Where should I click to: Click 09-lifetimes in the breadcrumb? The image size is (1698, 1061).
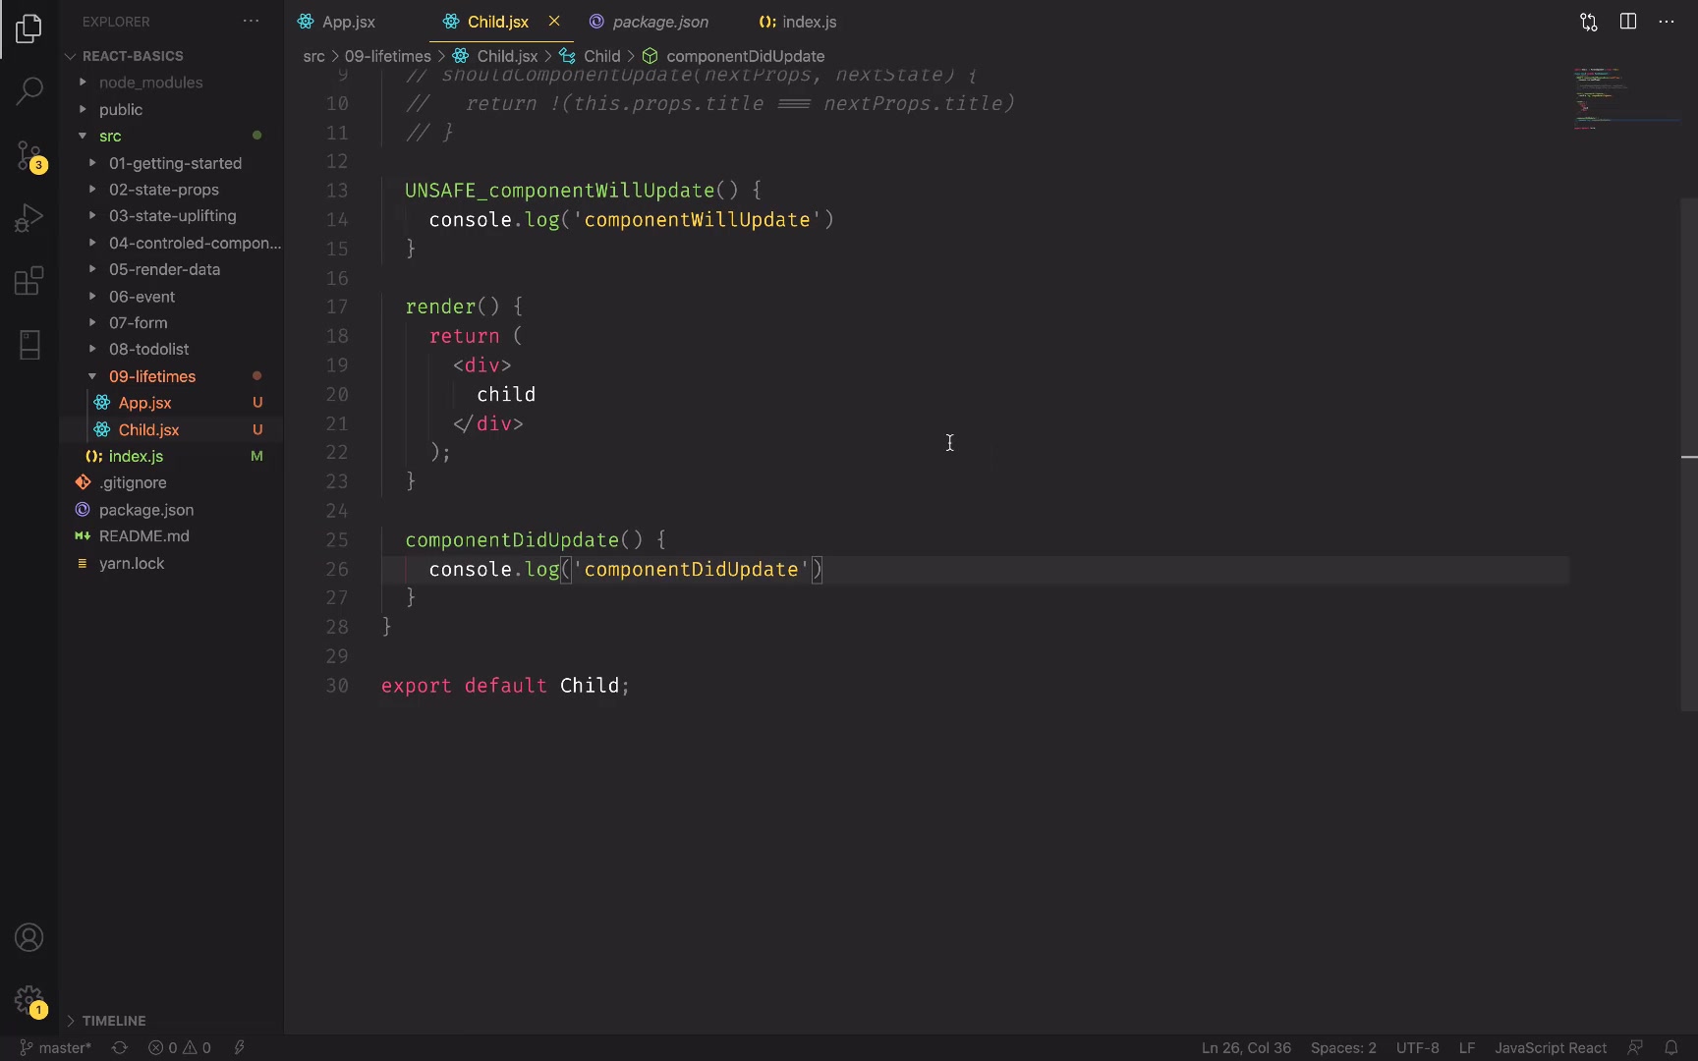pos(387,56)
